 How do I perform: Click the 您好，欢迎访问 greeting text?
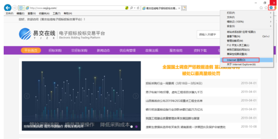point(52,19)
